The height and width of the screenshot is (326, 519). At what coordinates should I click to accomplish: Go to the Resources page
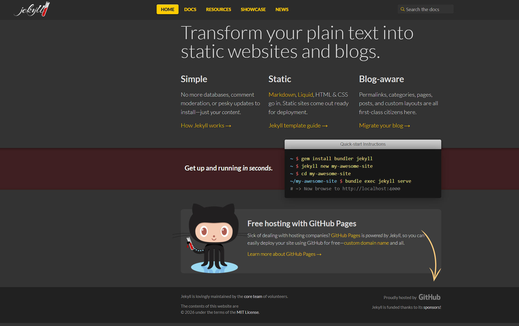click(218, 9)
